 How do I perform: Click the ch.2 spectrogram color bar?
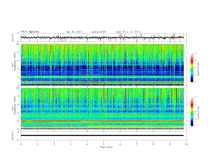click(192, 111)
